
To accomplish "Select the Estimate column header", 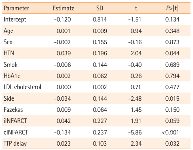I will coord(64,8).
